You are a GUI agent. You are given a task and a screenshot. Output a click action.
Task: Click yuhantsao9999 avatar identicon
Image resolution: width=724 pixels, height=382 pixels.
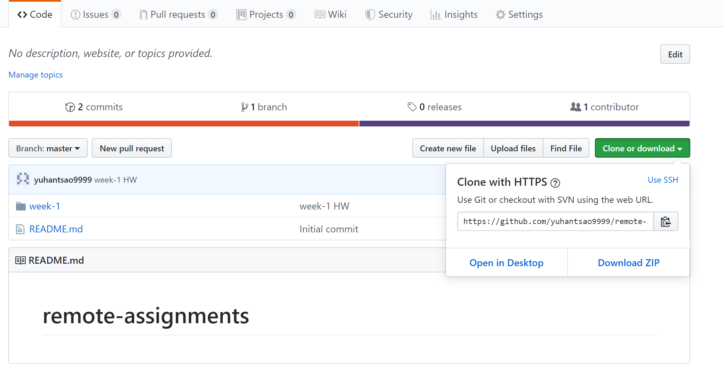(23, 179)
